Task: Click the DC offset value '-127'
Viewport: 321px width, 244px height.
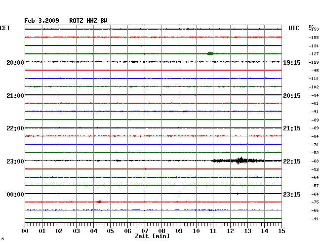Action: 314,54
